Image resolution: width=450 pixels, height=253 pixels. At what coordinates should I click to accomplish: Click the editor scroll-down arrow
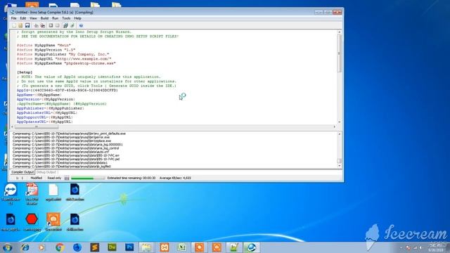339,122
